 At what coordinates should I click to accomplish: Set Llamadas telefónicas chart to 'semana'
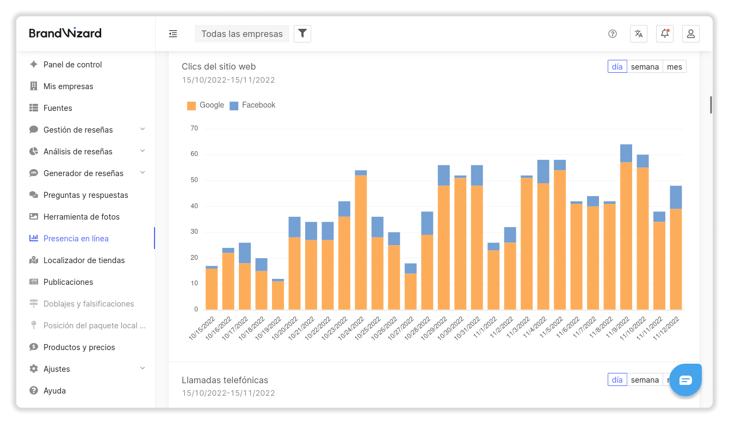(x=645, y=380)
